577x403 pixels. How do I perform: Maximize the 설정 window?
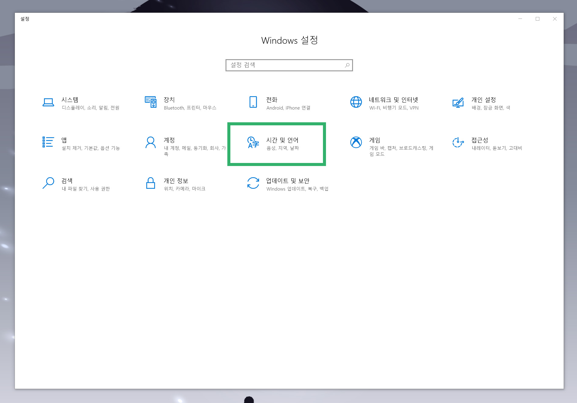point(538,19)
